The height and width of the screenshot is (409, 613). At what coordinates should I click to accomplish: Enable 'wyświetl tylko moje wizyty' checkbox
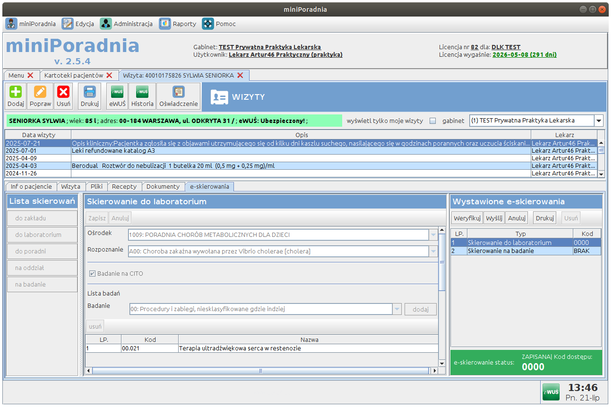pos(432,121)
